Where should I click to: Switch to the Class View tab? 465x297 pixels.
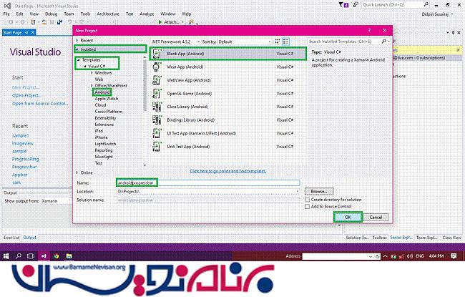pyautogui.click(x=451, y=238)
